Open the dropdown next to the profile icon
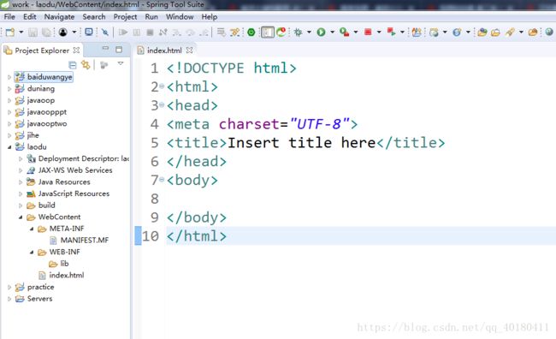The image size is (556, 339). click(x=74, y=33)
